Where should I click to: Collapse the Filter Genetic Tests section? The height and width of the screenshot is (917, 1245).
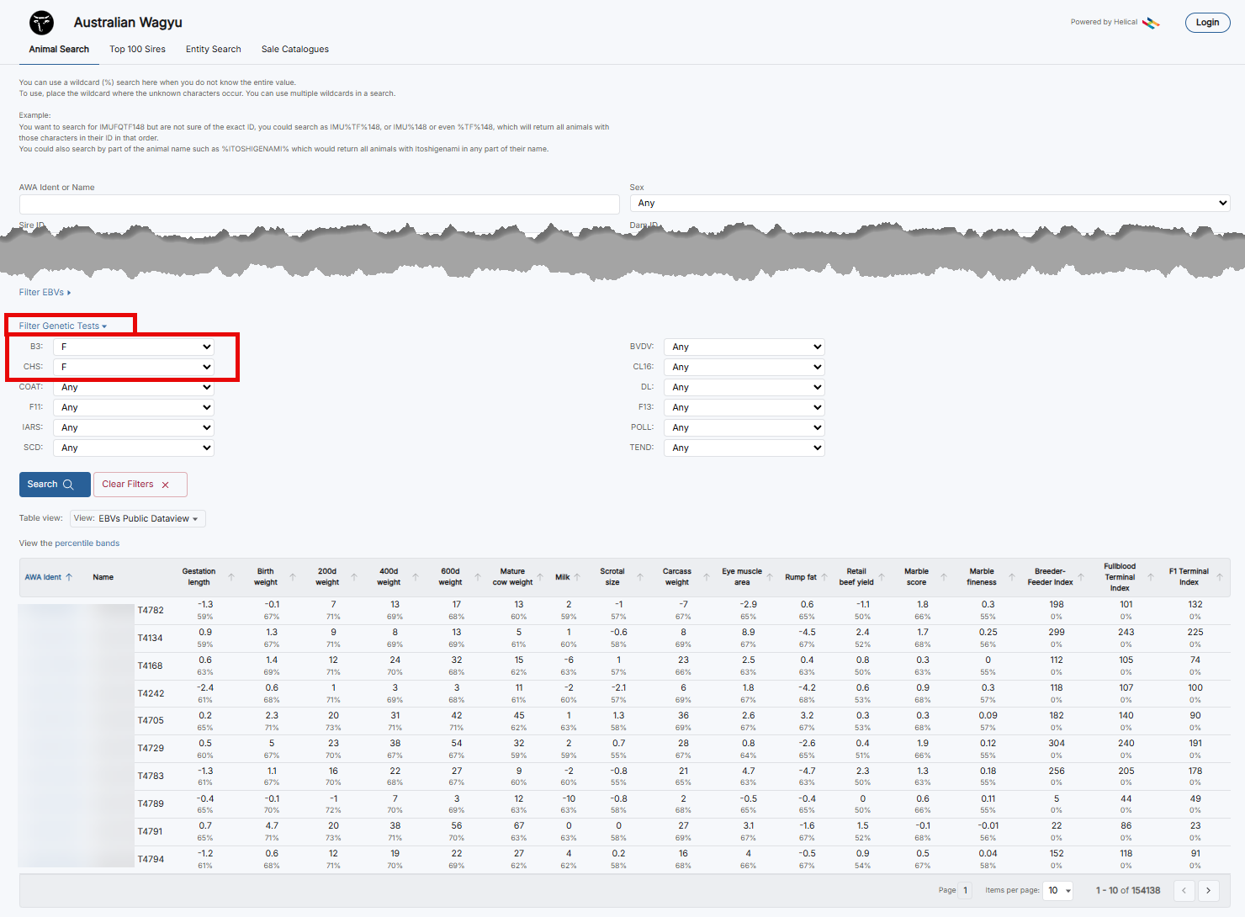[x=63, y=326]
